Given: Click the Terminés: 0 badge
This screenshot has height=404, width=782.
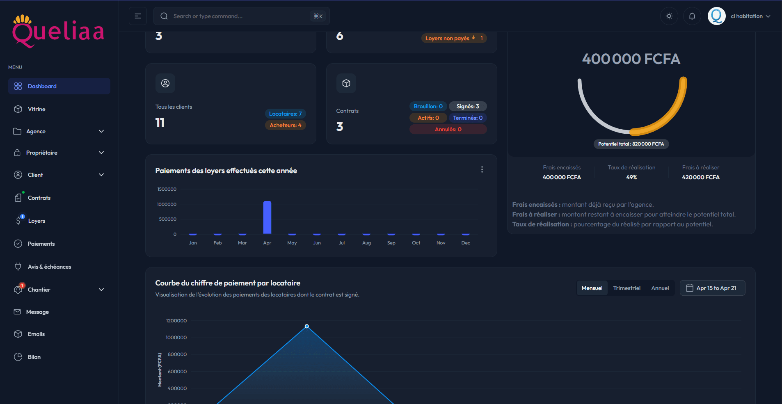Looking at the screenshot, I should (x=468, y=118).
